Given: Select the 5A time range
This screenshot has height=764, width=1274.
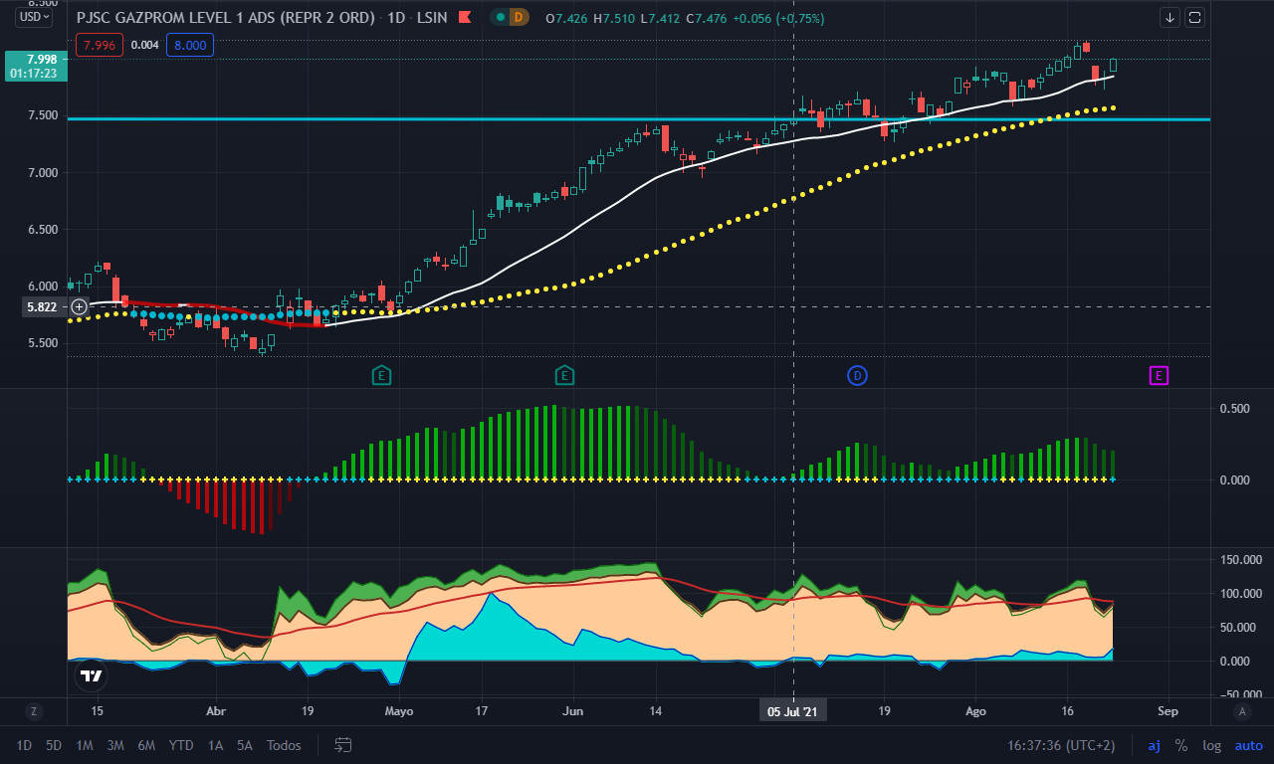Looking at the screenshot, I should coord(245,745).
